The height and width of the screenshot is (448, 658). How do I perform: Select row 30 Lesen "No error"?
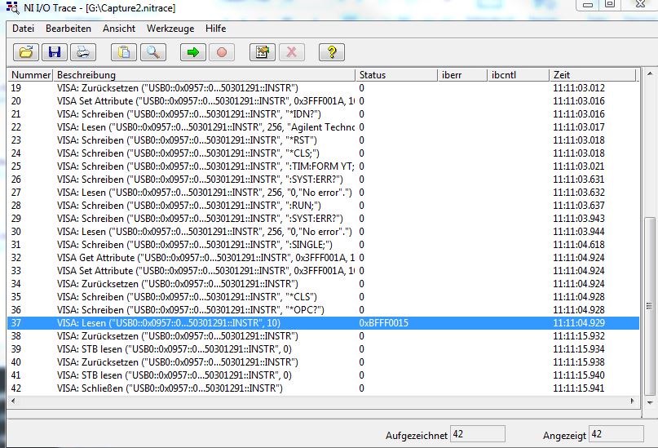(323, 232)
